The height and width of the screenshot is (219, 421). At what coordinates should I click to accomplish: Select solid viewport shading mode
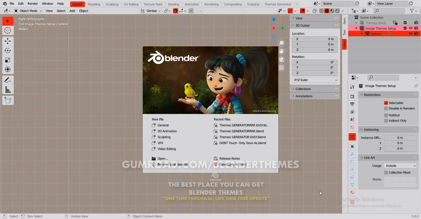coord(327,11)
